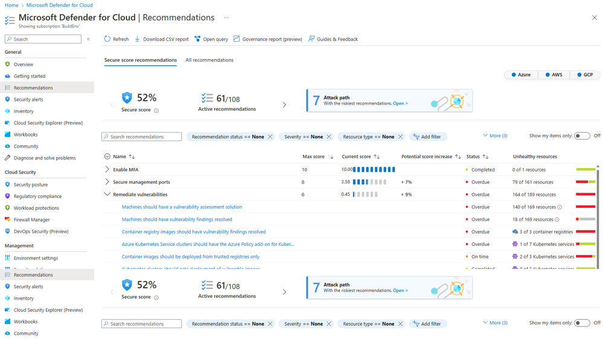Image resolution: width=603 pixels, height=339 pixels.
Task: Toggle the AWS environment filter
Action: [554, 75]
